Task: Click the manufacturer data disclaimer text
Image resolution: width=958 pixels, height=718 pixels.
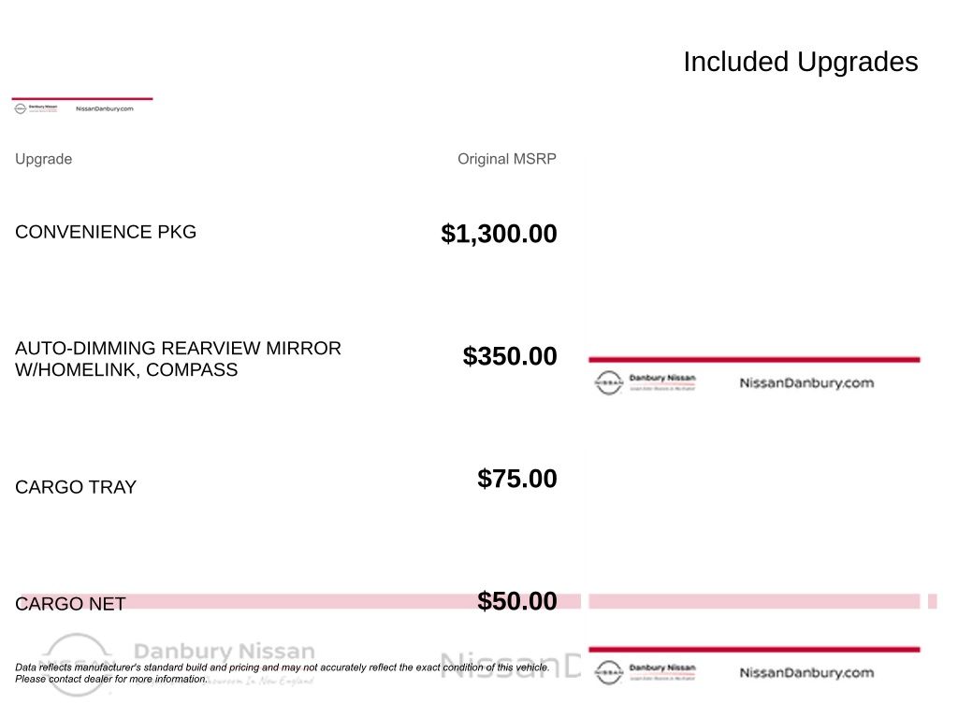Action: tap(282, 673)
